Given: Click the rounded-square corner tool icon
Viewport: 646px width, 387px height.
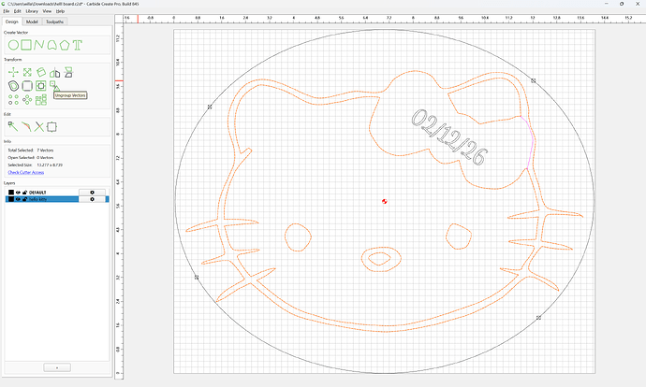Looking at the screenshot, I should [x=27, y=86].
